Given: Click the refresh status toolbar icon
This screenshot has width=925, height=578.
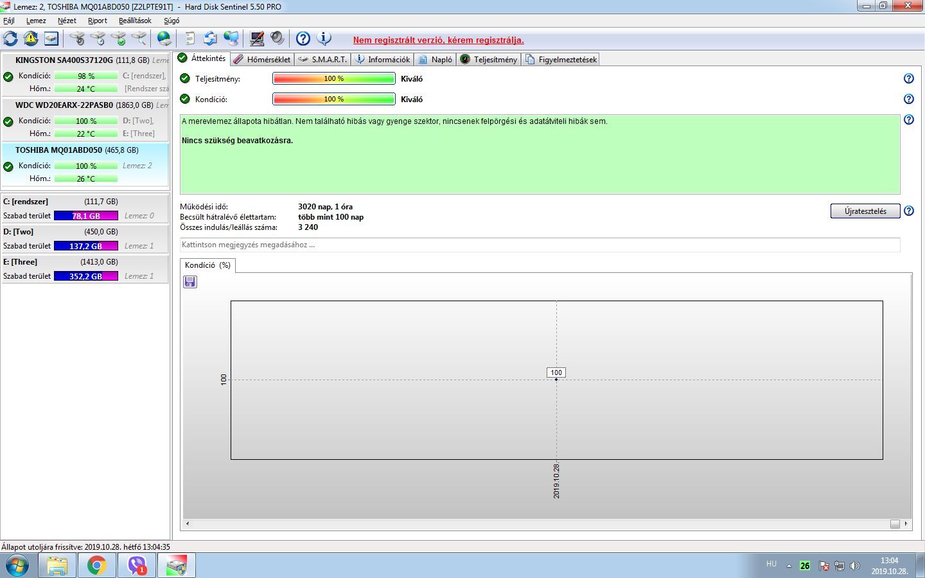Looking at the screenshot, I should click(10, 39).
